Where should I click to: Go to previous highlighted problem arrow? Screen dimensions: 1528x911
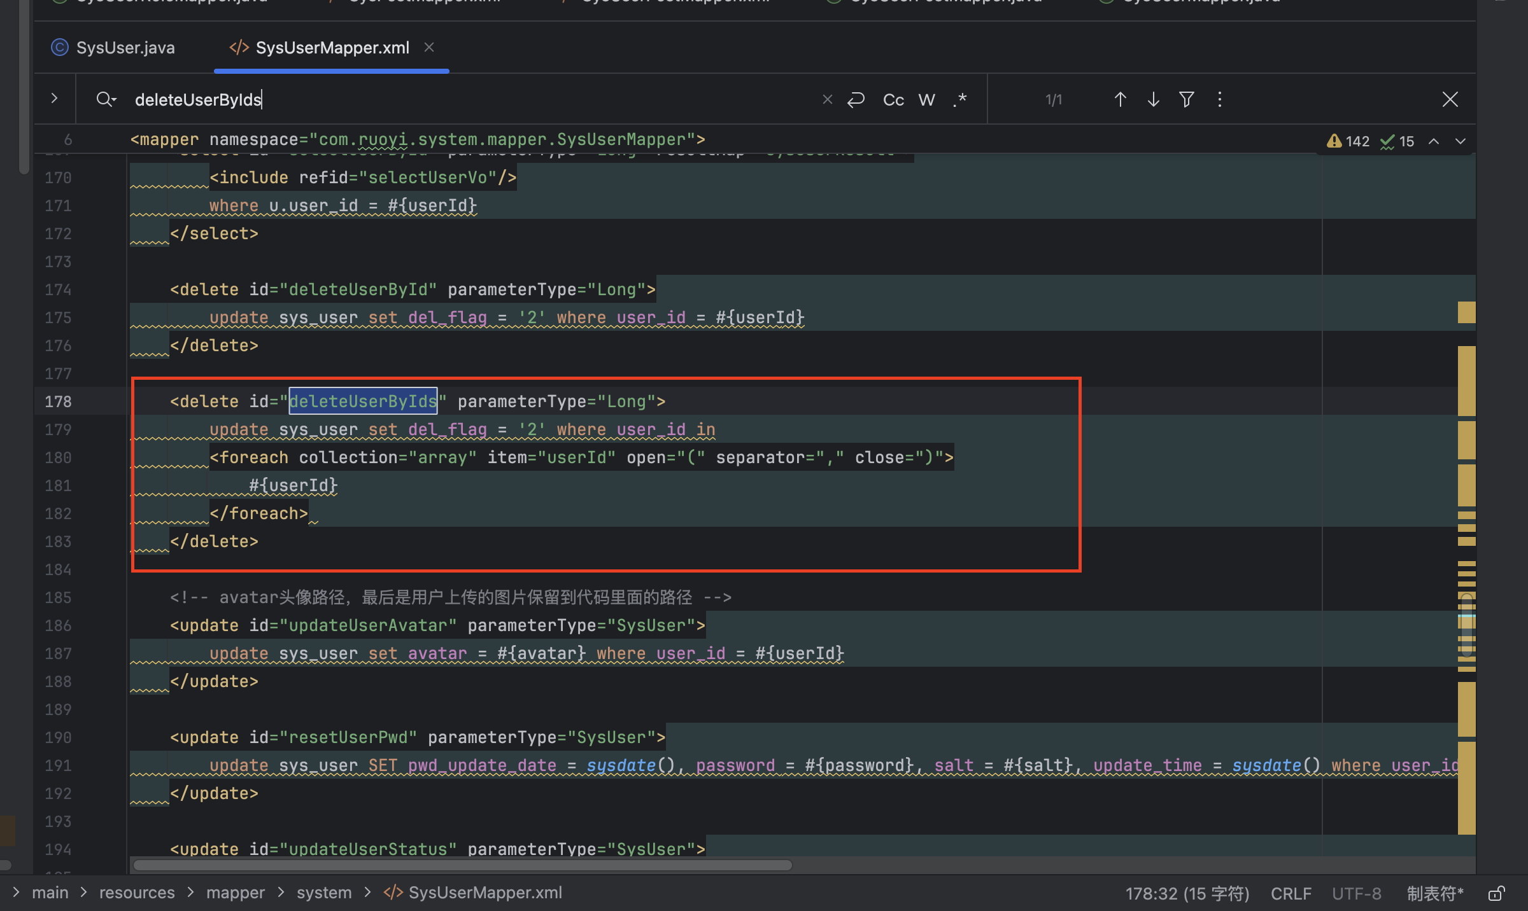(1434, 141)
